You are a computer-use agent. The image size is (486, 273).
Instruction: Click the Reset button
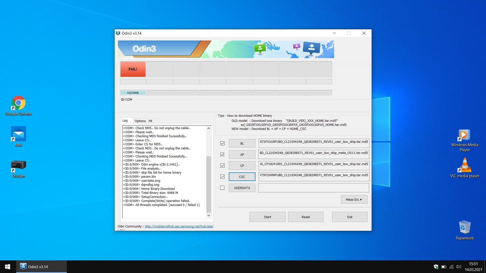306,217
